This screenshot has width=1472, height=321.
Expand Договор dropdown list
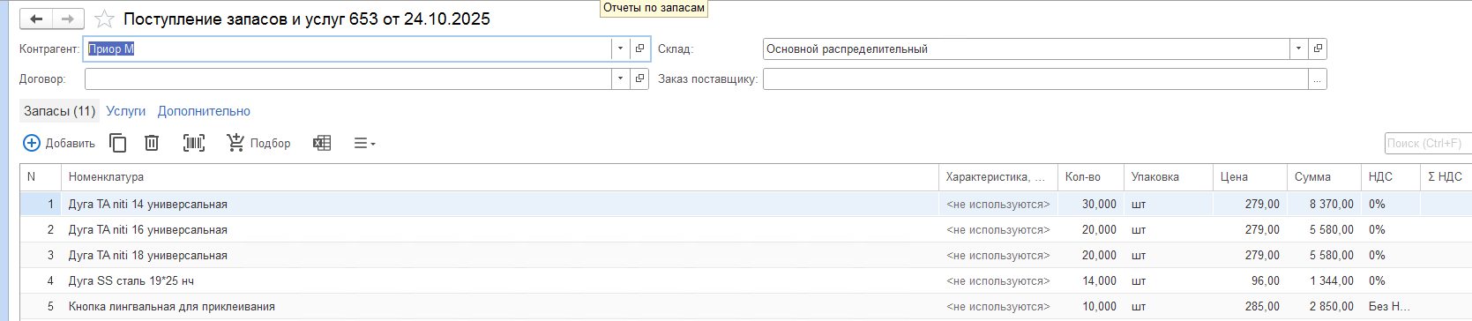pos(620,78)
